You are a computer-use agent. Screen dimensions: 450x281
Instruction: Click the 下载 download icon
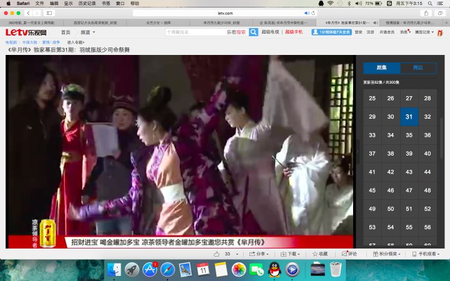point(283,254)
